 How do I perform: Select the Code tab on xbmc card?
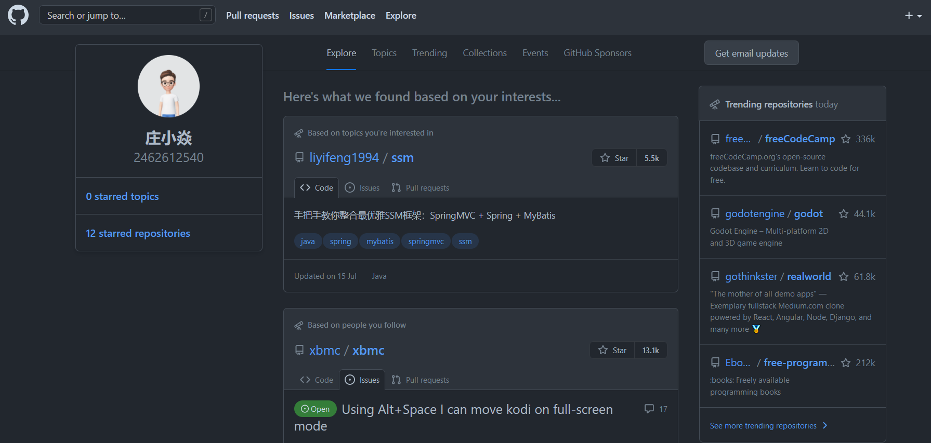[317, 380]
